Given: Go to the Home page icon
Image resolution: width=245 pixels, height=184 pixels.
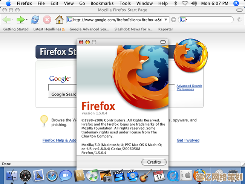Looking at the screenshot, I should [59, 20].
